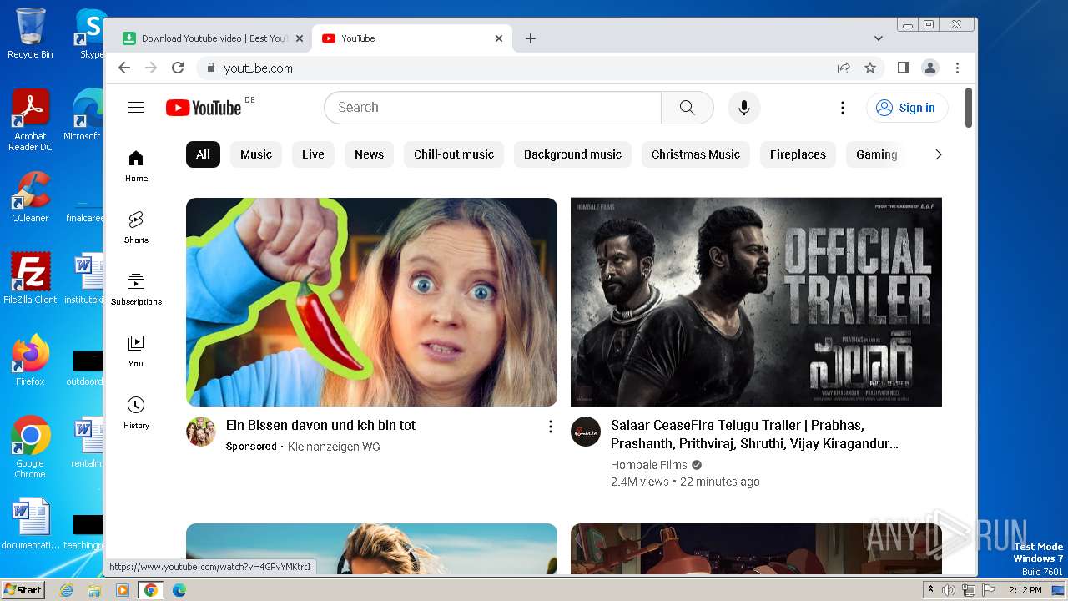The height and width of the screenshot is (601, 1068).
Task: Start voice search with microphone icon
Action: (744, 108)
